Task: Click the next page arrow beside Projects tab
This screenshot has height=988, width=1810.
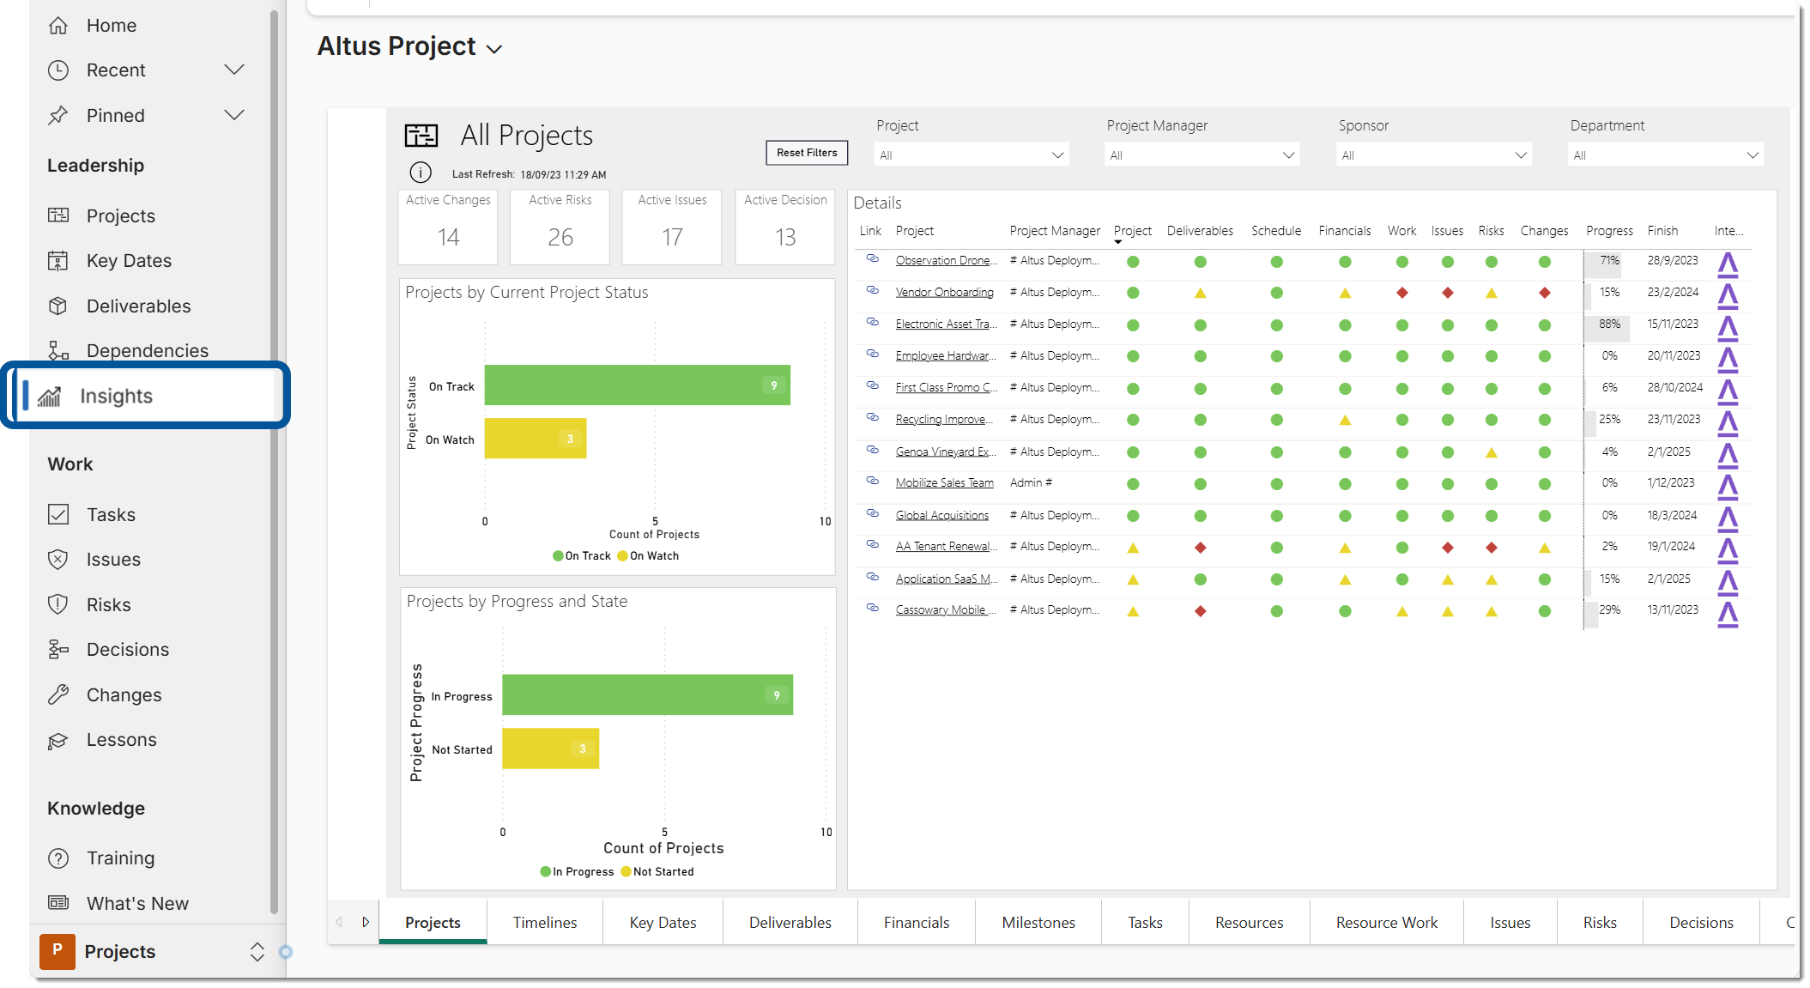Action: coord(366,922)
